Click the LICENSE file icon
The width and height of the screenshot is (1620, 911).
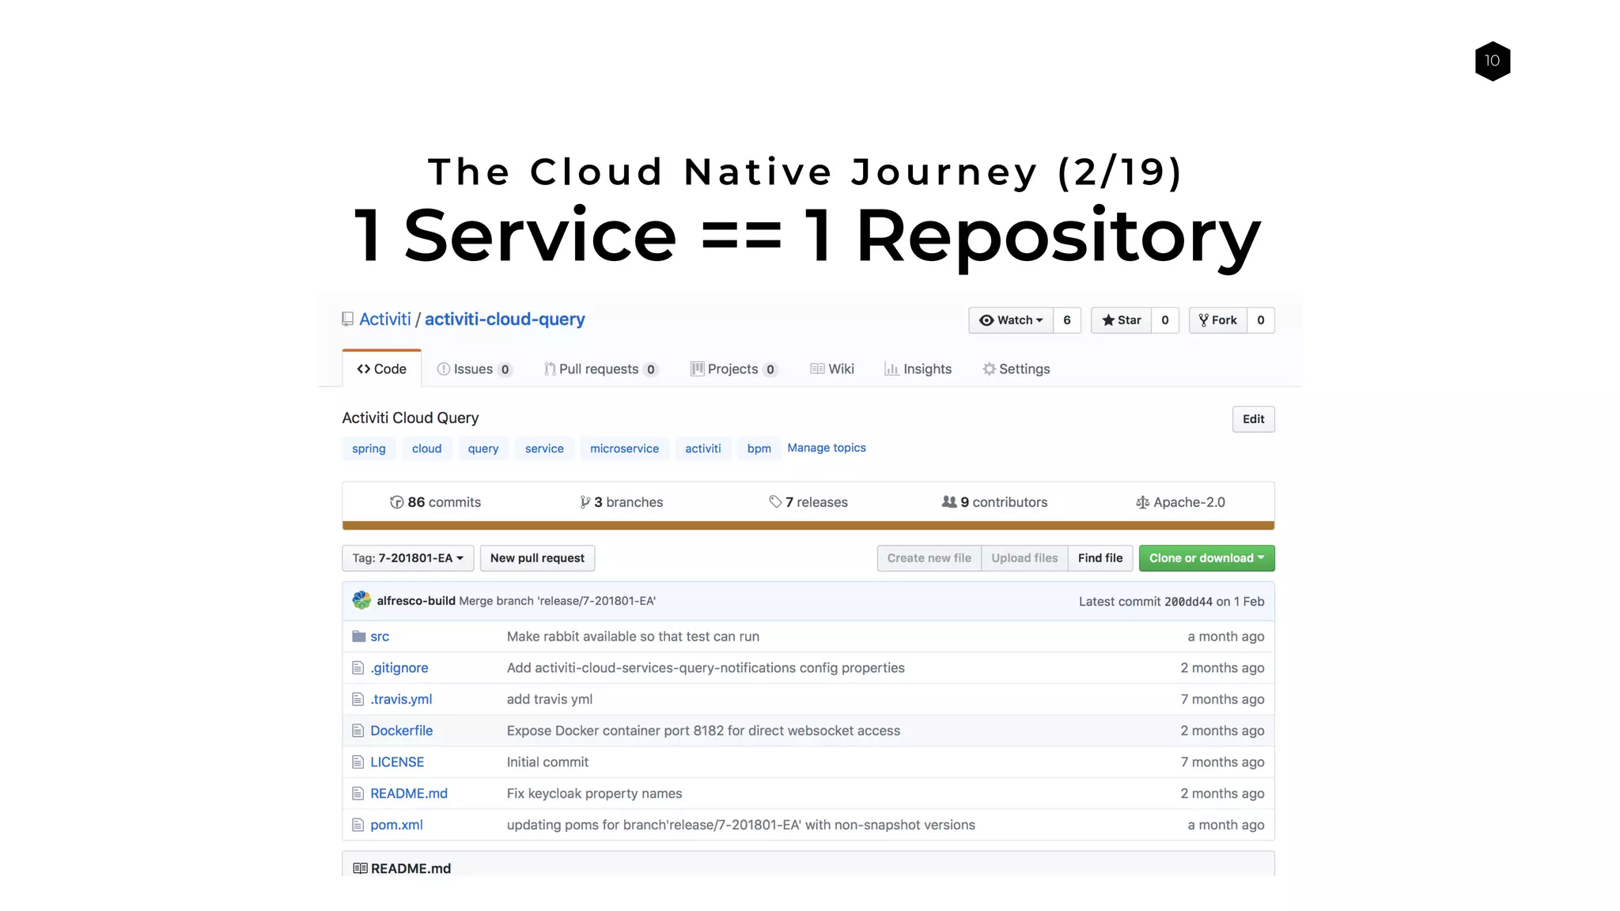click(358, 762)
